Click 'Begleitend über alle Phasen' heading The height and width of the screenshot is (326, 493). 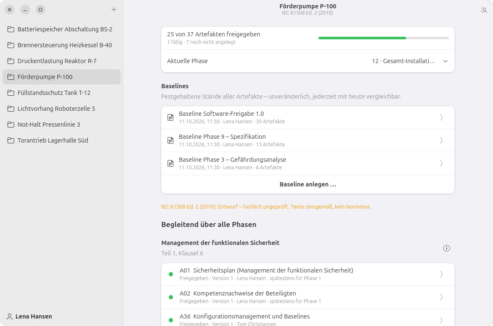pos(209,224)
